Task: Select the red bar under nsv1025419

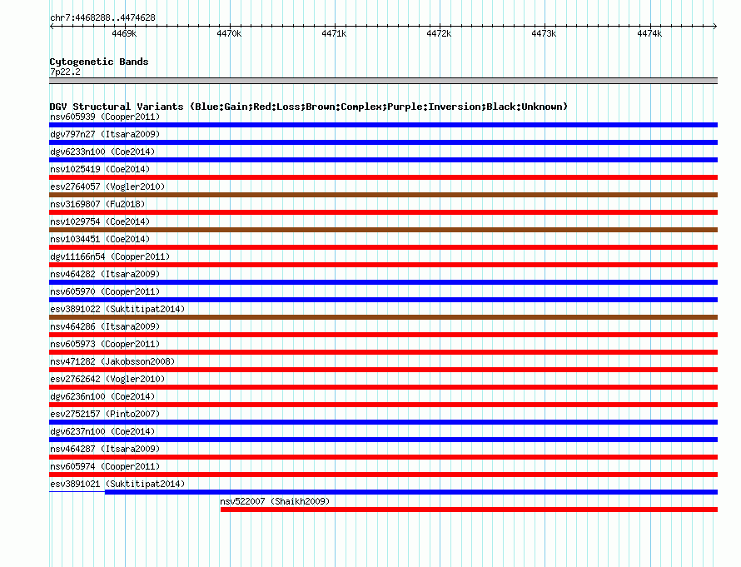Action: click(383, 177)
